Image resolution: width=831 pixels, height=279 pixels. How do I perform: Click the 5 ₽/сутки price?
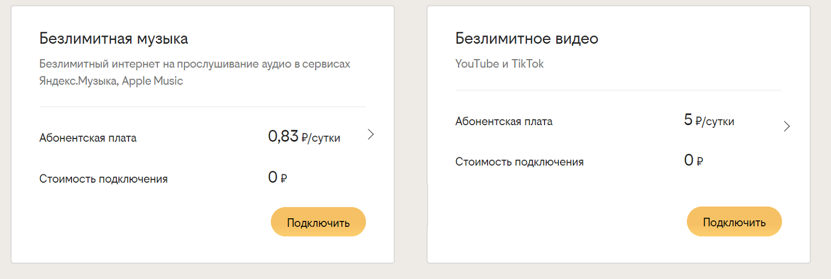point(709,120)
